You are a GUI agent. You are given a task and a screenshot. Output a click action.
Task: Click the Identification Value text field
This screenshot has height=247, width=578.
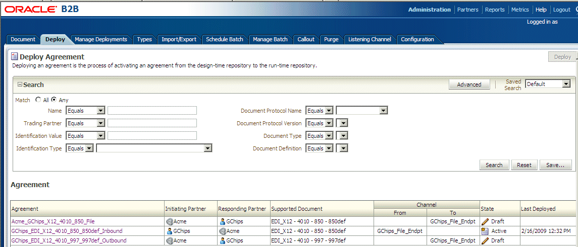click(x=152, y=136)
